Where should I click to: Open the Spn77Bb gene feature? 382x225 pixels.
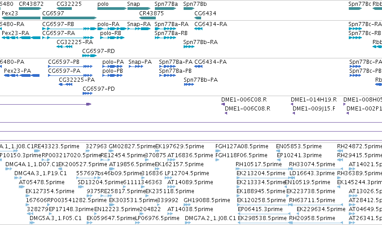coord(189,9)
